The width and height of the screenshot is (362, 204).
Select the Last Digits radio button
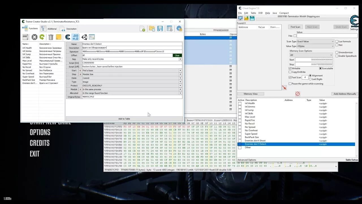tap(310, 79)
